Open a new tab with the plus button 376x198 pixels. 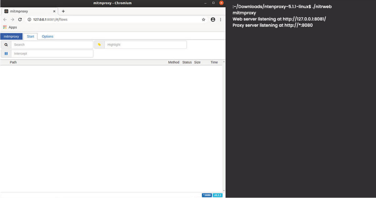coord(63,11)
